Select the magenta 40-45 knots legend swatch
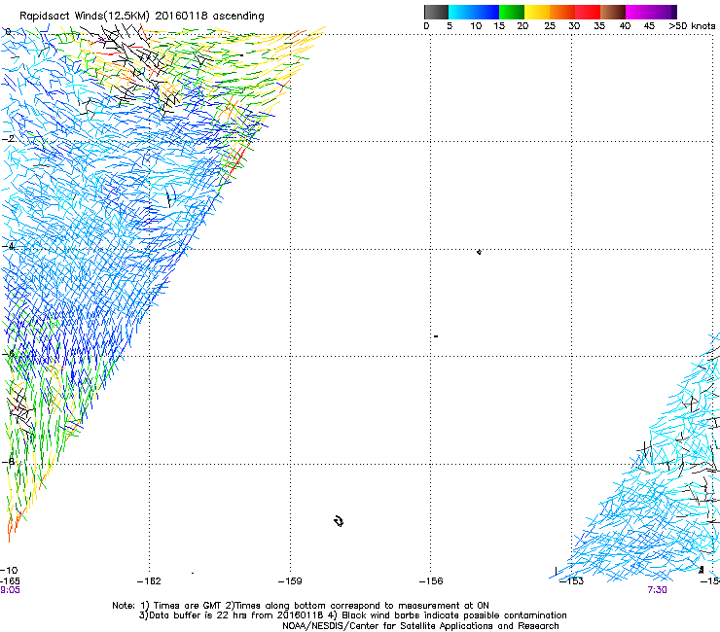 click(x=638, y=12)
